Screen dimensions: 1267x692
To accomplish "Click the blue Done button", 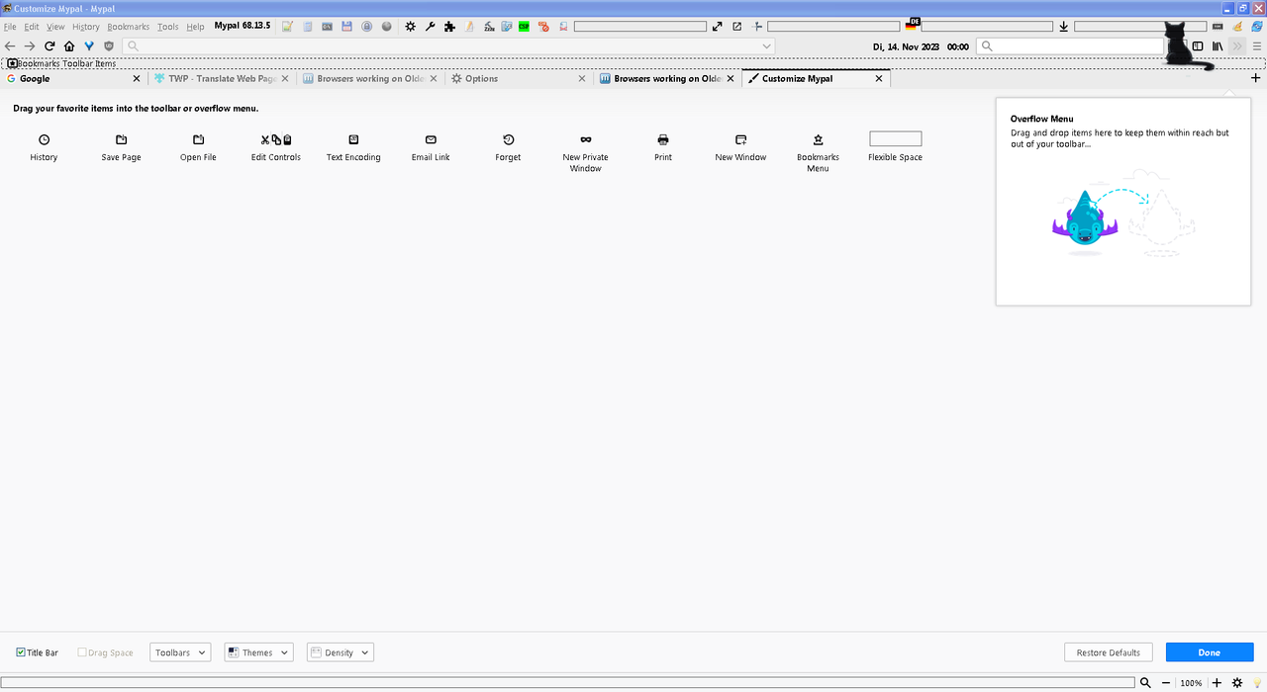I will coord(1210,652).
